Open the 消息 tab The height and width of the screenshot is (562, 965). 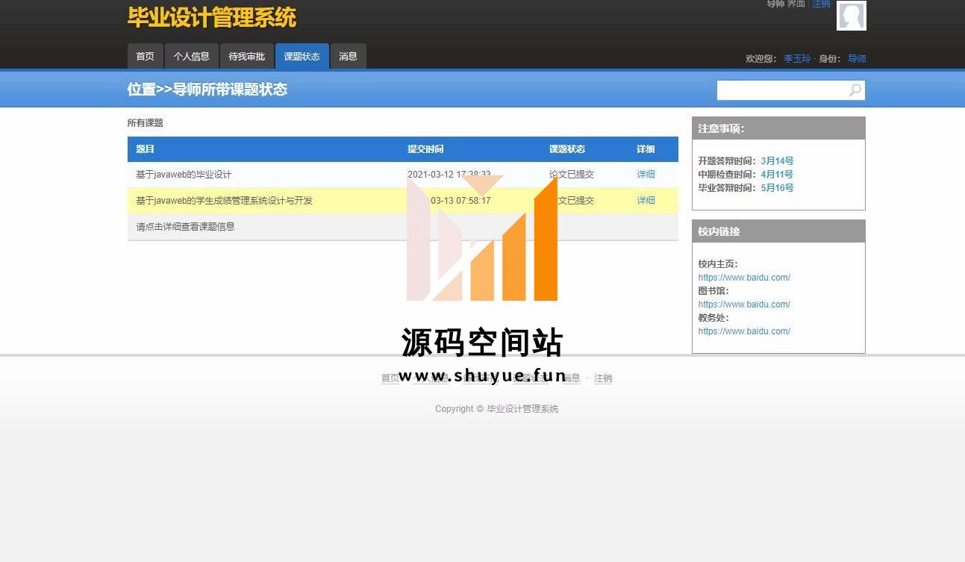(348, 57)
